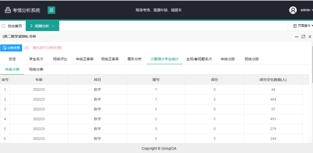Click the home icon in 后台首页 tab
Screen dimensions: 313x153
(x=4, y=26)
